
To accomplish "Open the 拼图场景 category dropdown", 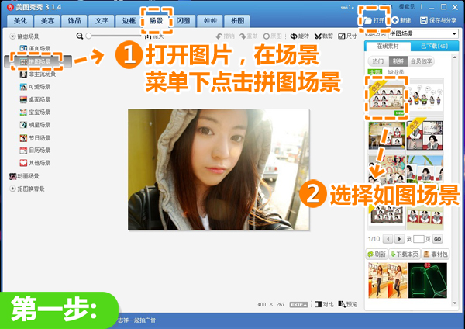I will coord(423,34).
